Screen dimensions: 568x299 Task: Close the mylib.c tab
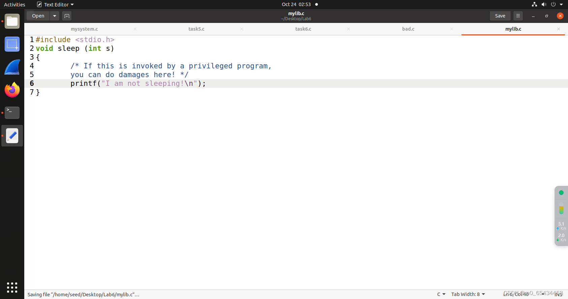[x=559, y=29]
